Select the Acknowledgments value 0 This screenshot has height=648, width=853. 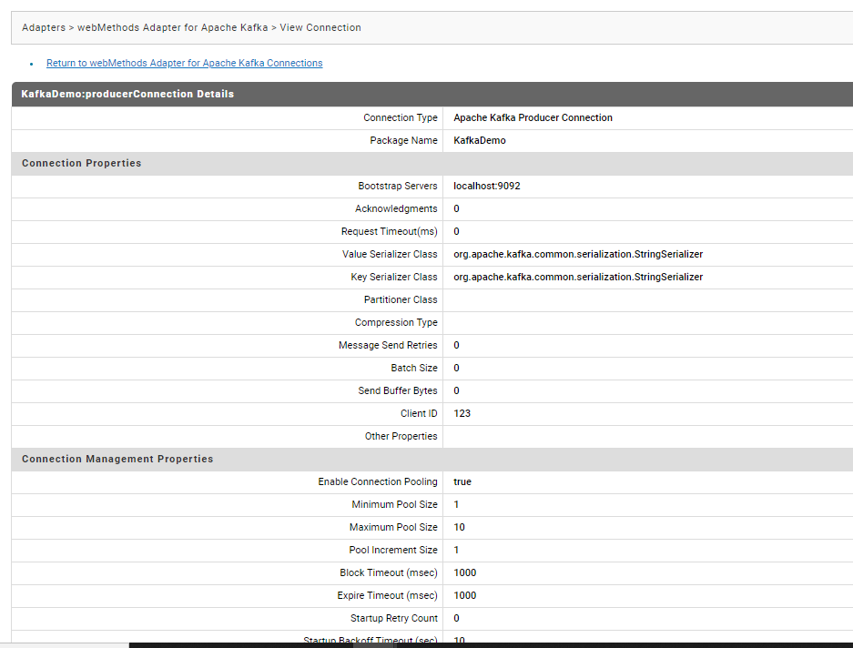[x=456, y=209]
